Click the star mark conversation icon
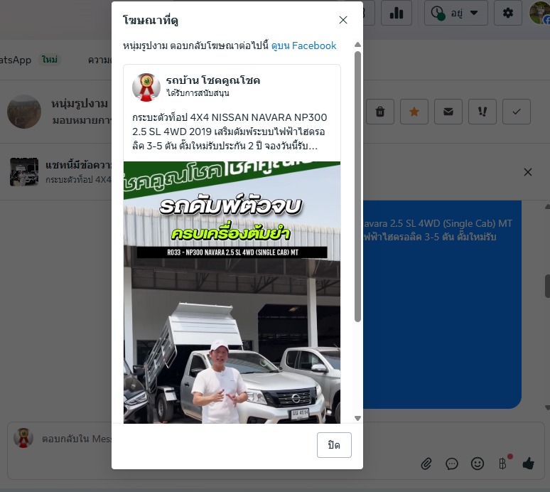Image resolution: width=550 pixels, height=492 pixels. tap(414, 112)
